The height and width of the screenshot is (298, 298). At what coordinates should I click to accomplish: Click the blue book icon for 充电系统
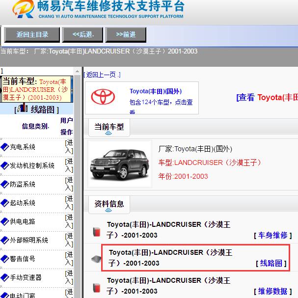pos(5,147)
